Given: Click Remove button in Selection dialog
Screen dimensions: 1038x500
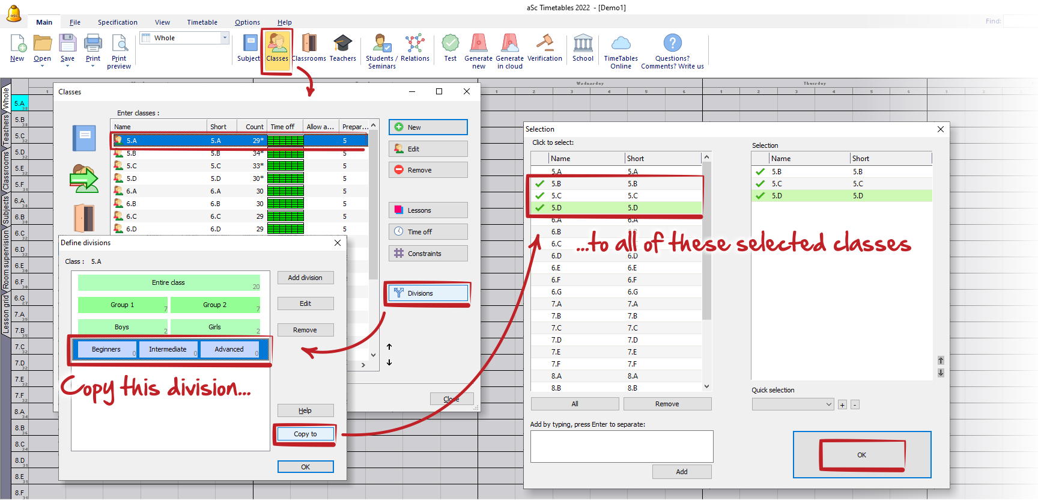Looking at the screenshot, I should (667, 404).
